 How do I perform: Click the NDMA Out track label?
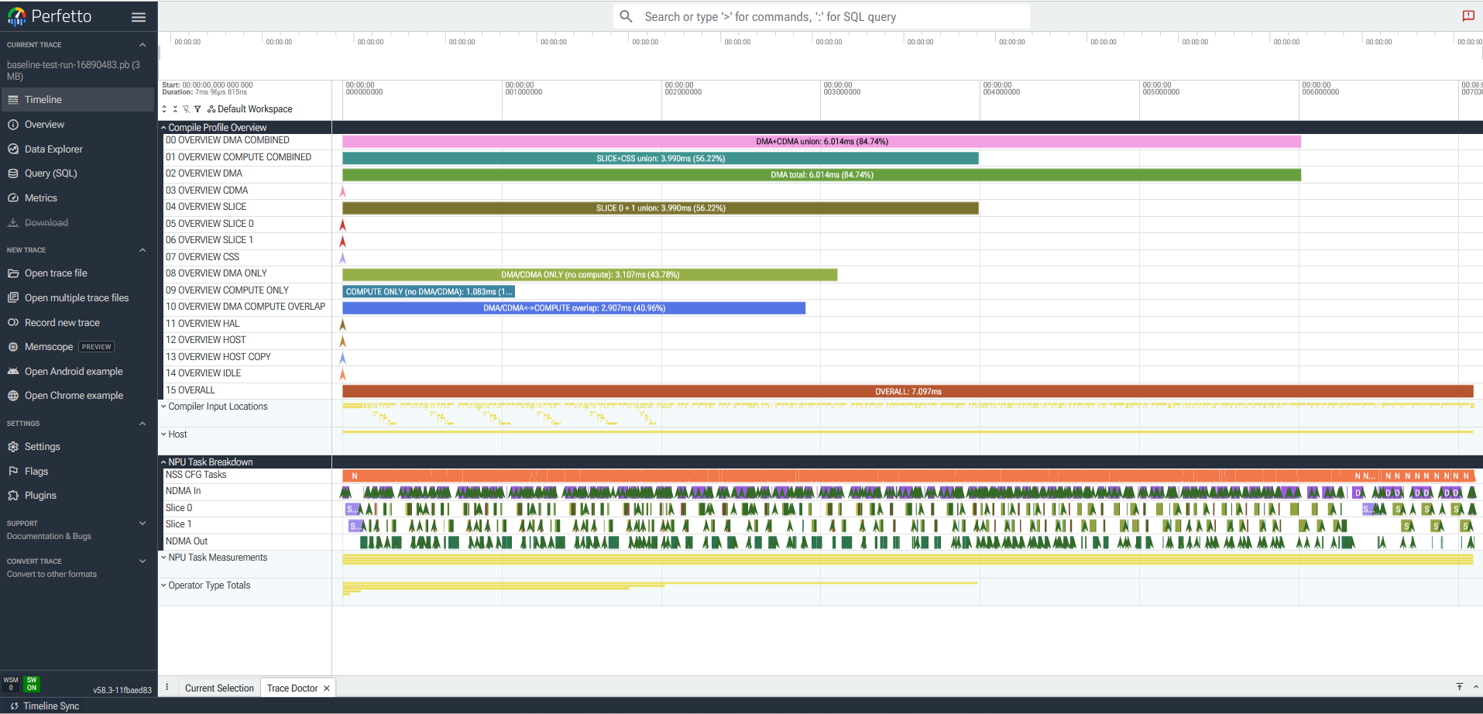[x=187, y=541]
